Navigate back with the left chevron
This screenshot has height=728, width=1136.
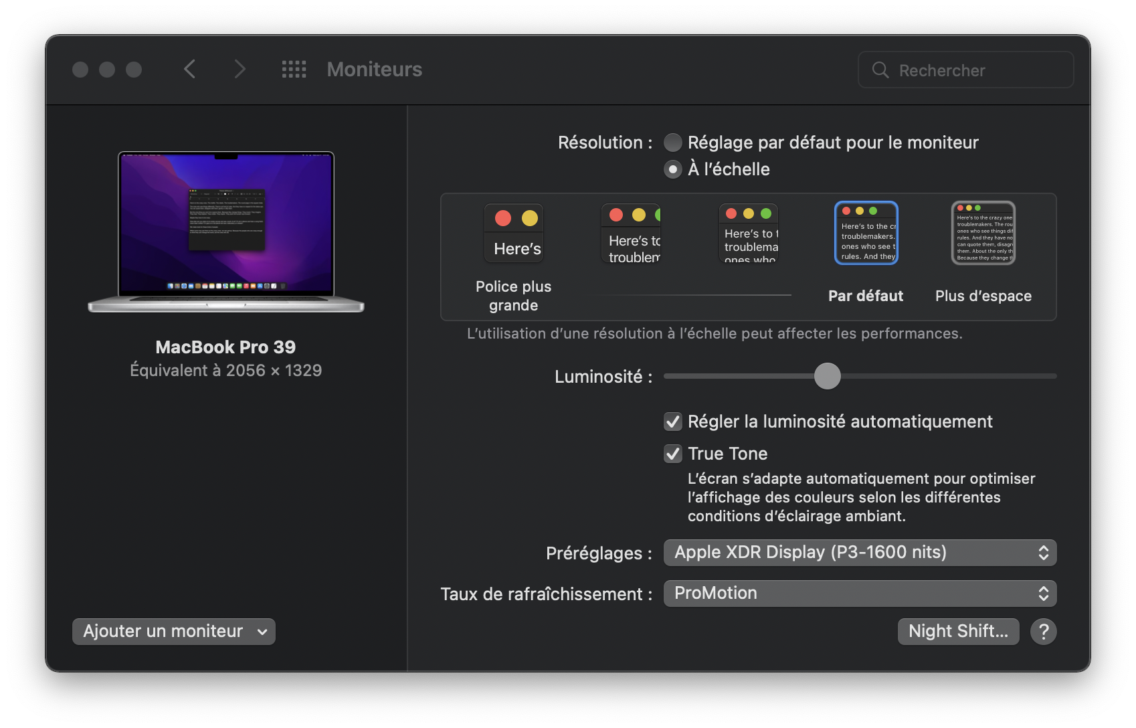click(189, 69)
